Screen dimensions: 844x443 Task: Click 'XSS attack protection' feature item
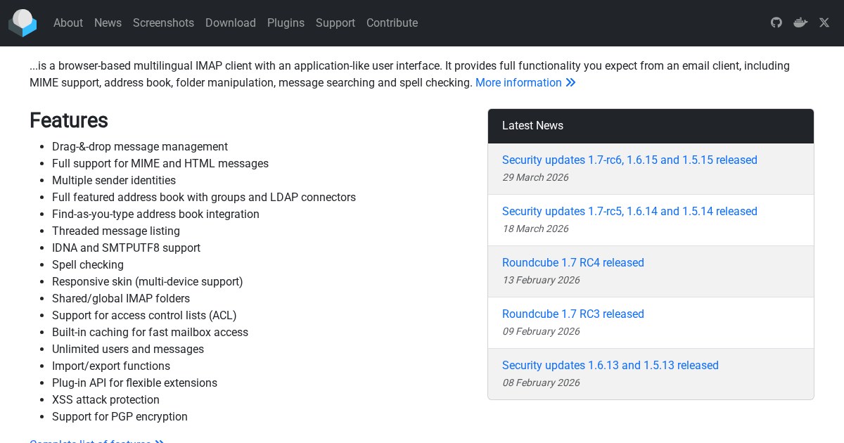coord(105,400)
